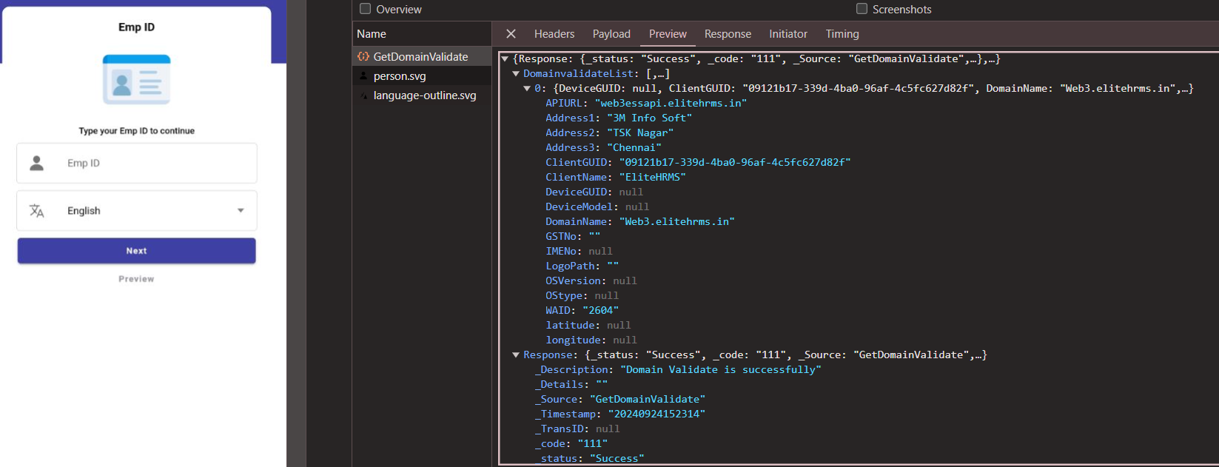Enable the Screenshots checkbox
Viewport: 1219px width, 467px height.
[862, 9]
